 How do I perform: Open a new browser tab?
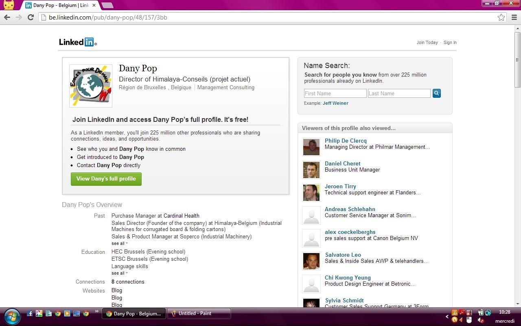pyautogui.click(x=107, y=5)
